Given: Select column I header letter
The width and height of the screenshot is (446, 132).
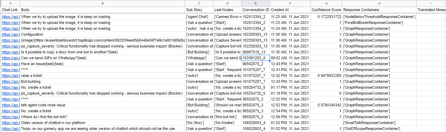Looking at the screenshot, I should (x=431, y=3).
